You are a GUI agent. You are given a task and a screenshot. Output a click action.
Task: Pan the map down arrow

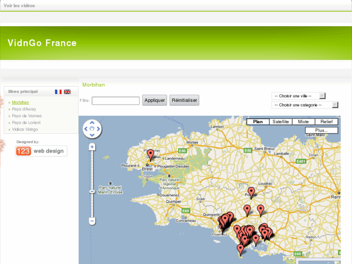92,135
